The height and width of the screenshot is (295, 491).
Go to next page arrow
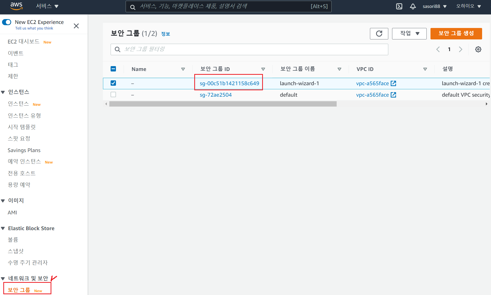coord(460,49)
